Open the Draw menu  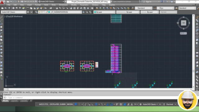54,5
